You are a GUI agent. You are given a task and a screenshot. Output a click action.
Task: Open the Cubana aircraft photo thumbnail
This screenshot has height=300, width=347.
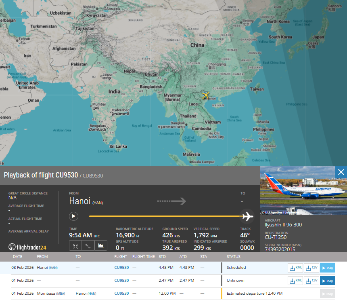[303, 190]
